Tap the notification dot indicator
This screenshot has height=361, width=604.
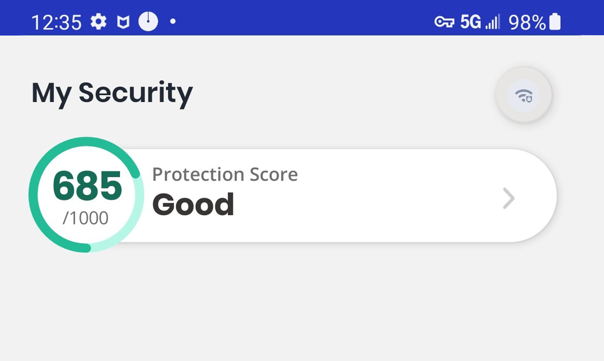point(172,21)
